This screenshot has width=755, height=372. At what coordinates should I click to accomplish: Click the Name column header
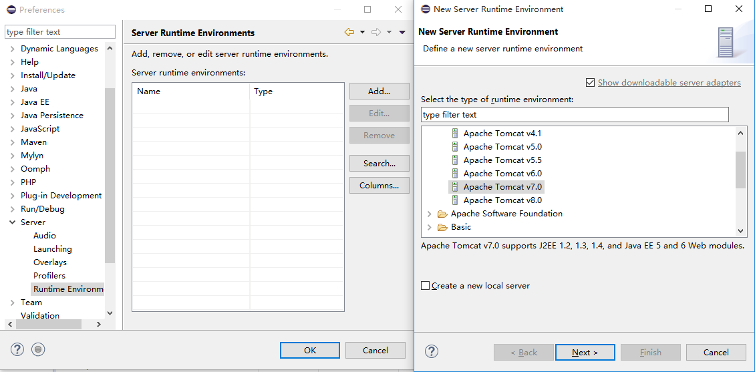pos(190,91)
